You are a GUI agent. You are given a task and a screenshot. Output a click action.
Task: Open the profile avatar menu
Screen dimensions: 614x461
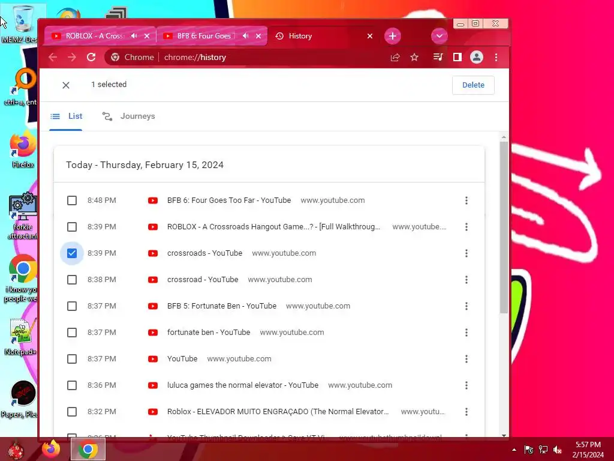477,57
